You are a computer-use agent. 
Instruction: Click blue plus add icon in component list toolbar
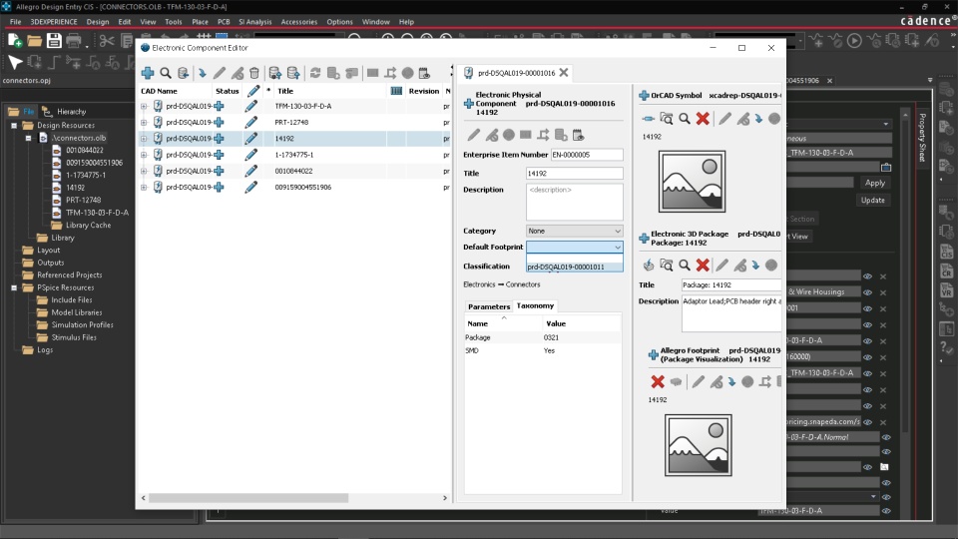pyautogui.click(x=148, y=73)
